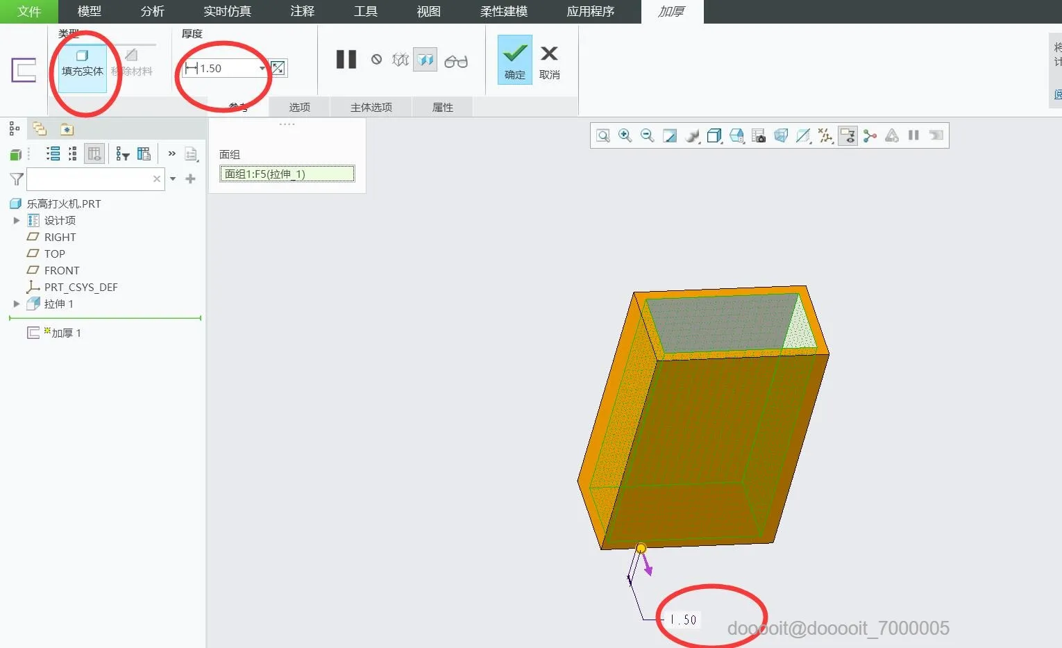This screenshot has width=1062, height=648.
Task: Open the search options dropdown arrow
Action: click(x=173, y=179)
